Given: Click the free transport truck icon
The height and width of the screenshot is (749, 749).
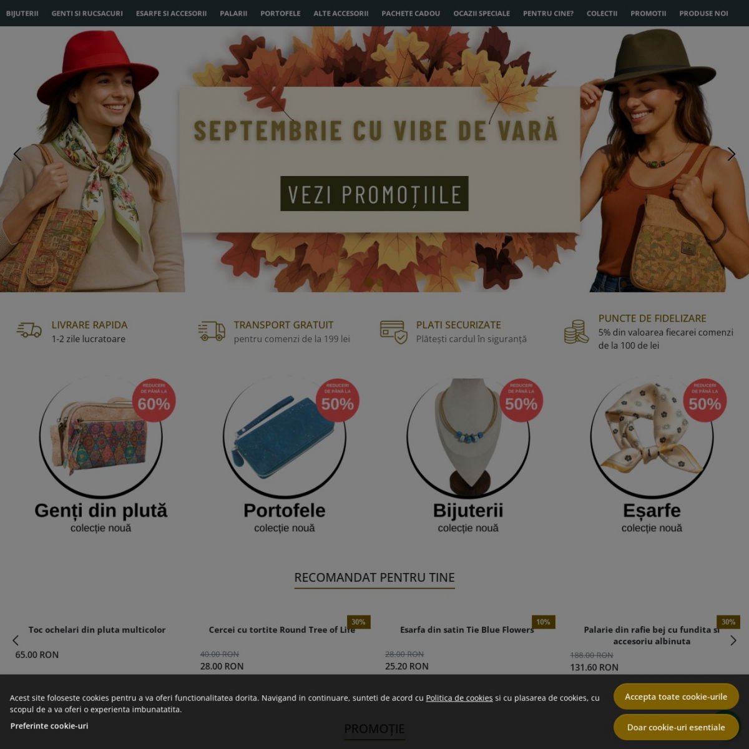Looking at the screenshot, I should coord(212,331).
